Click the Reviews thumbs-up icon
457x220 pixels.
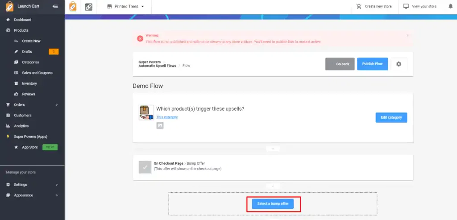[17, 94]
